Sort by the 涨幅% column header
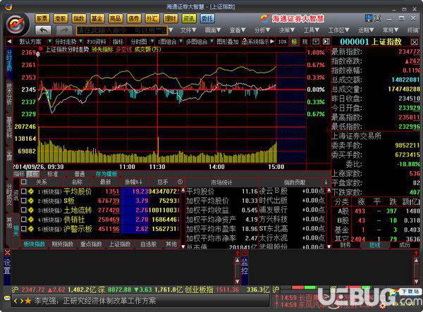This screenshot has height=312, width=423. (134, 182)
